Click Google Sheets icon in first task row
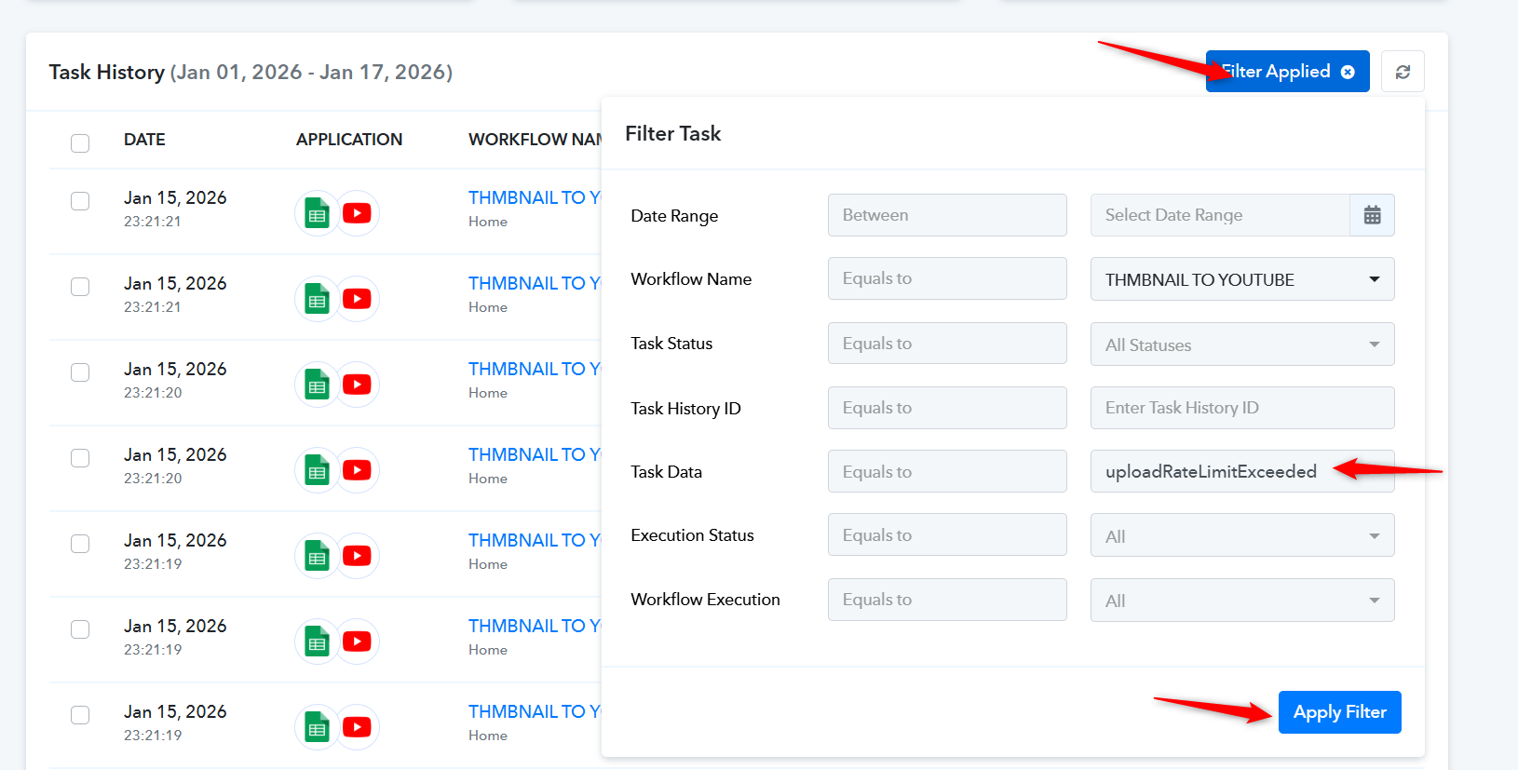 click(x=318, y=214)
